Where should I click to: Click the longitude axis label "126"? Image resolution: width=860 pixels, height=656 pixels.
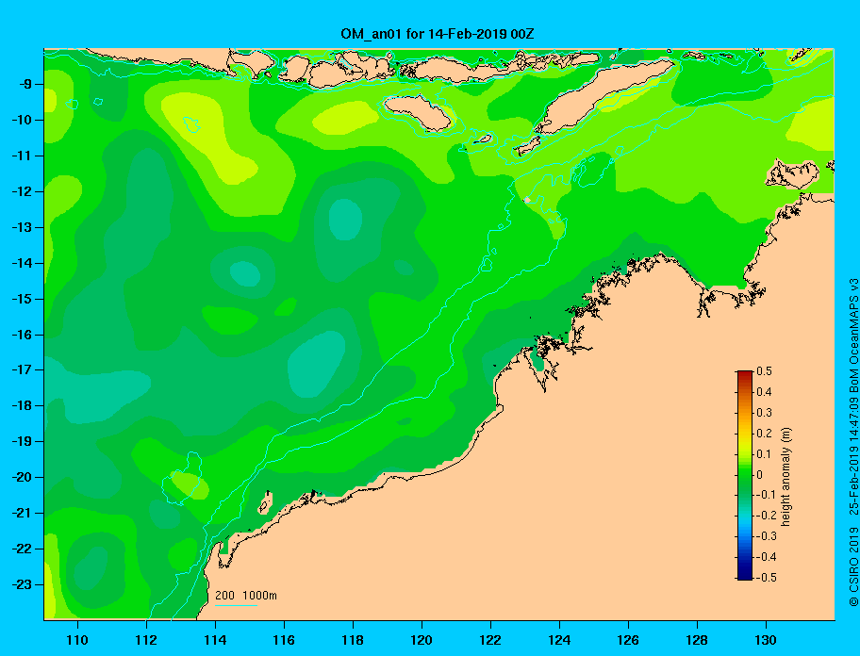point(628,640)
